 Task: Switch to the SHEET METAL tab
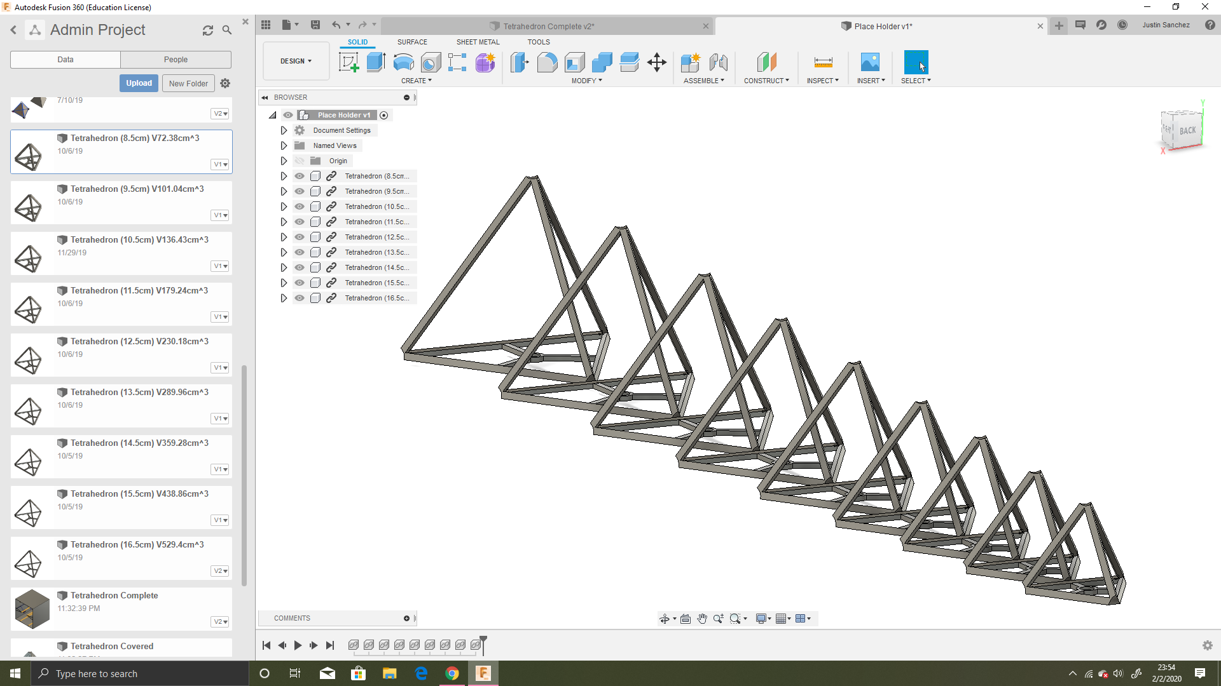(x=478, y=42)
